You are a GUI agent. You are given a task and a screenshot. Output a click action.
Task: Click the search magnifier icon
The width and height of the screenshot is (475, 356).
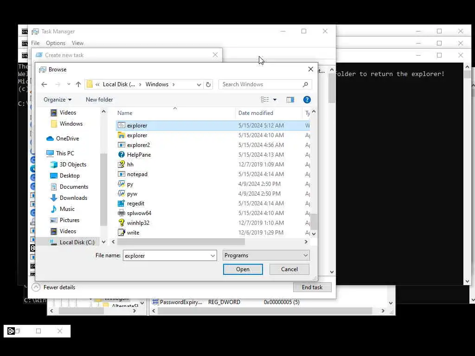(x=305, y=84)
